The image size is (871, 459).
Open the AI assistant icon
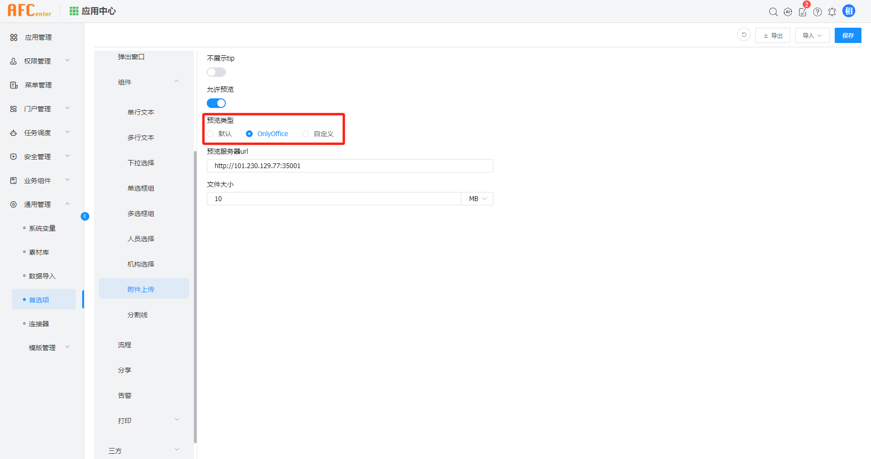click(x=788, y=12)
